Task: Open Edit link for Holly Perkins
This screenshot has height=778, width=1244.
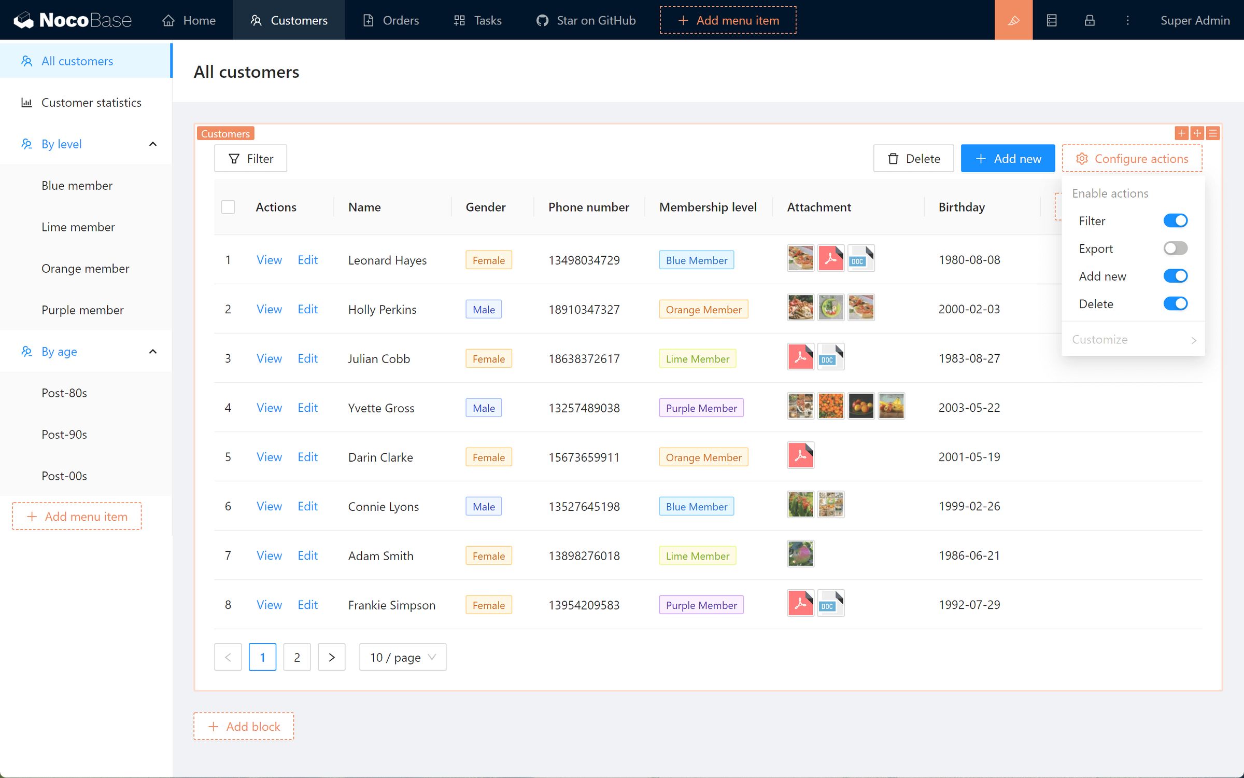Action: [x=307, y=309]
